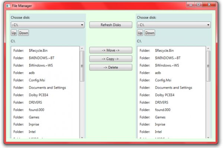
Task: Select Dolby PCEE4 in the right list
Action: [x=171, y=95]
